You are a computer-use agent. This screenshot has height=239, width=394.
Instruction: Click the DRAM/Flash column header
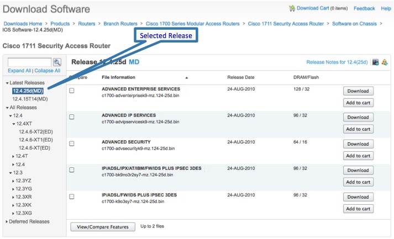[x=306, y=77]
